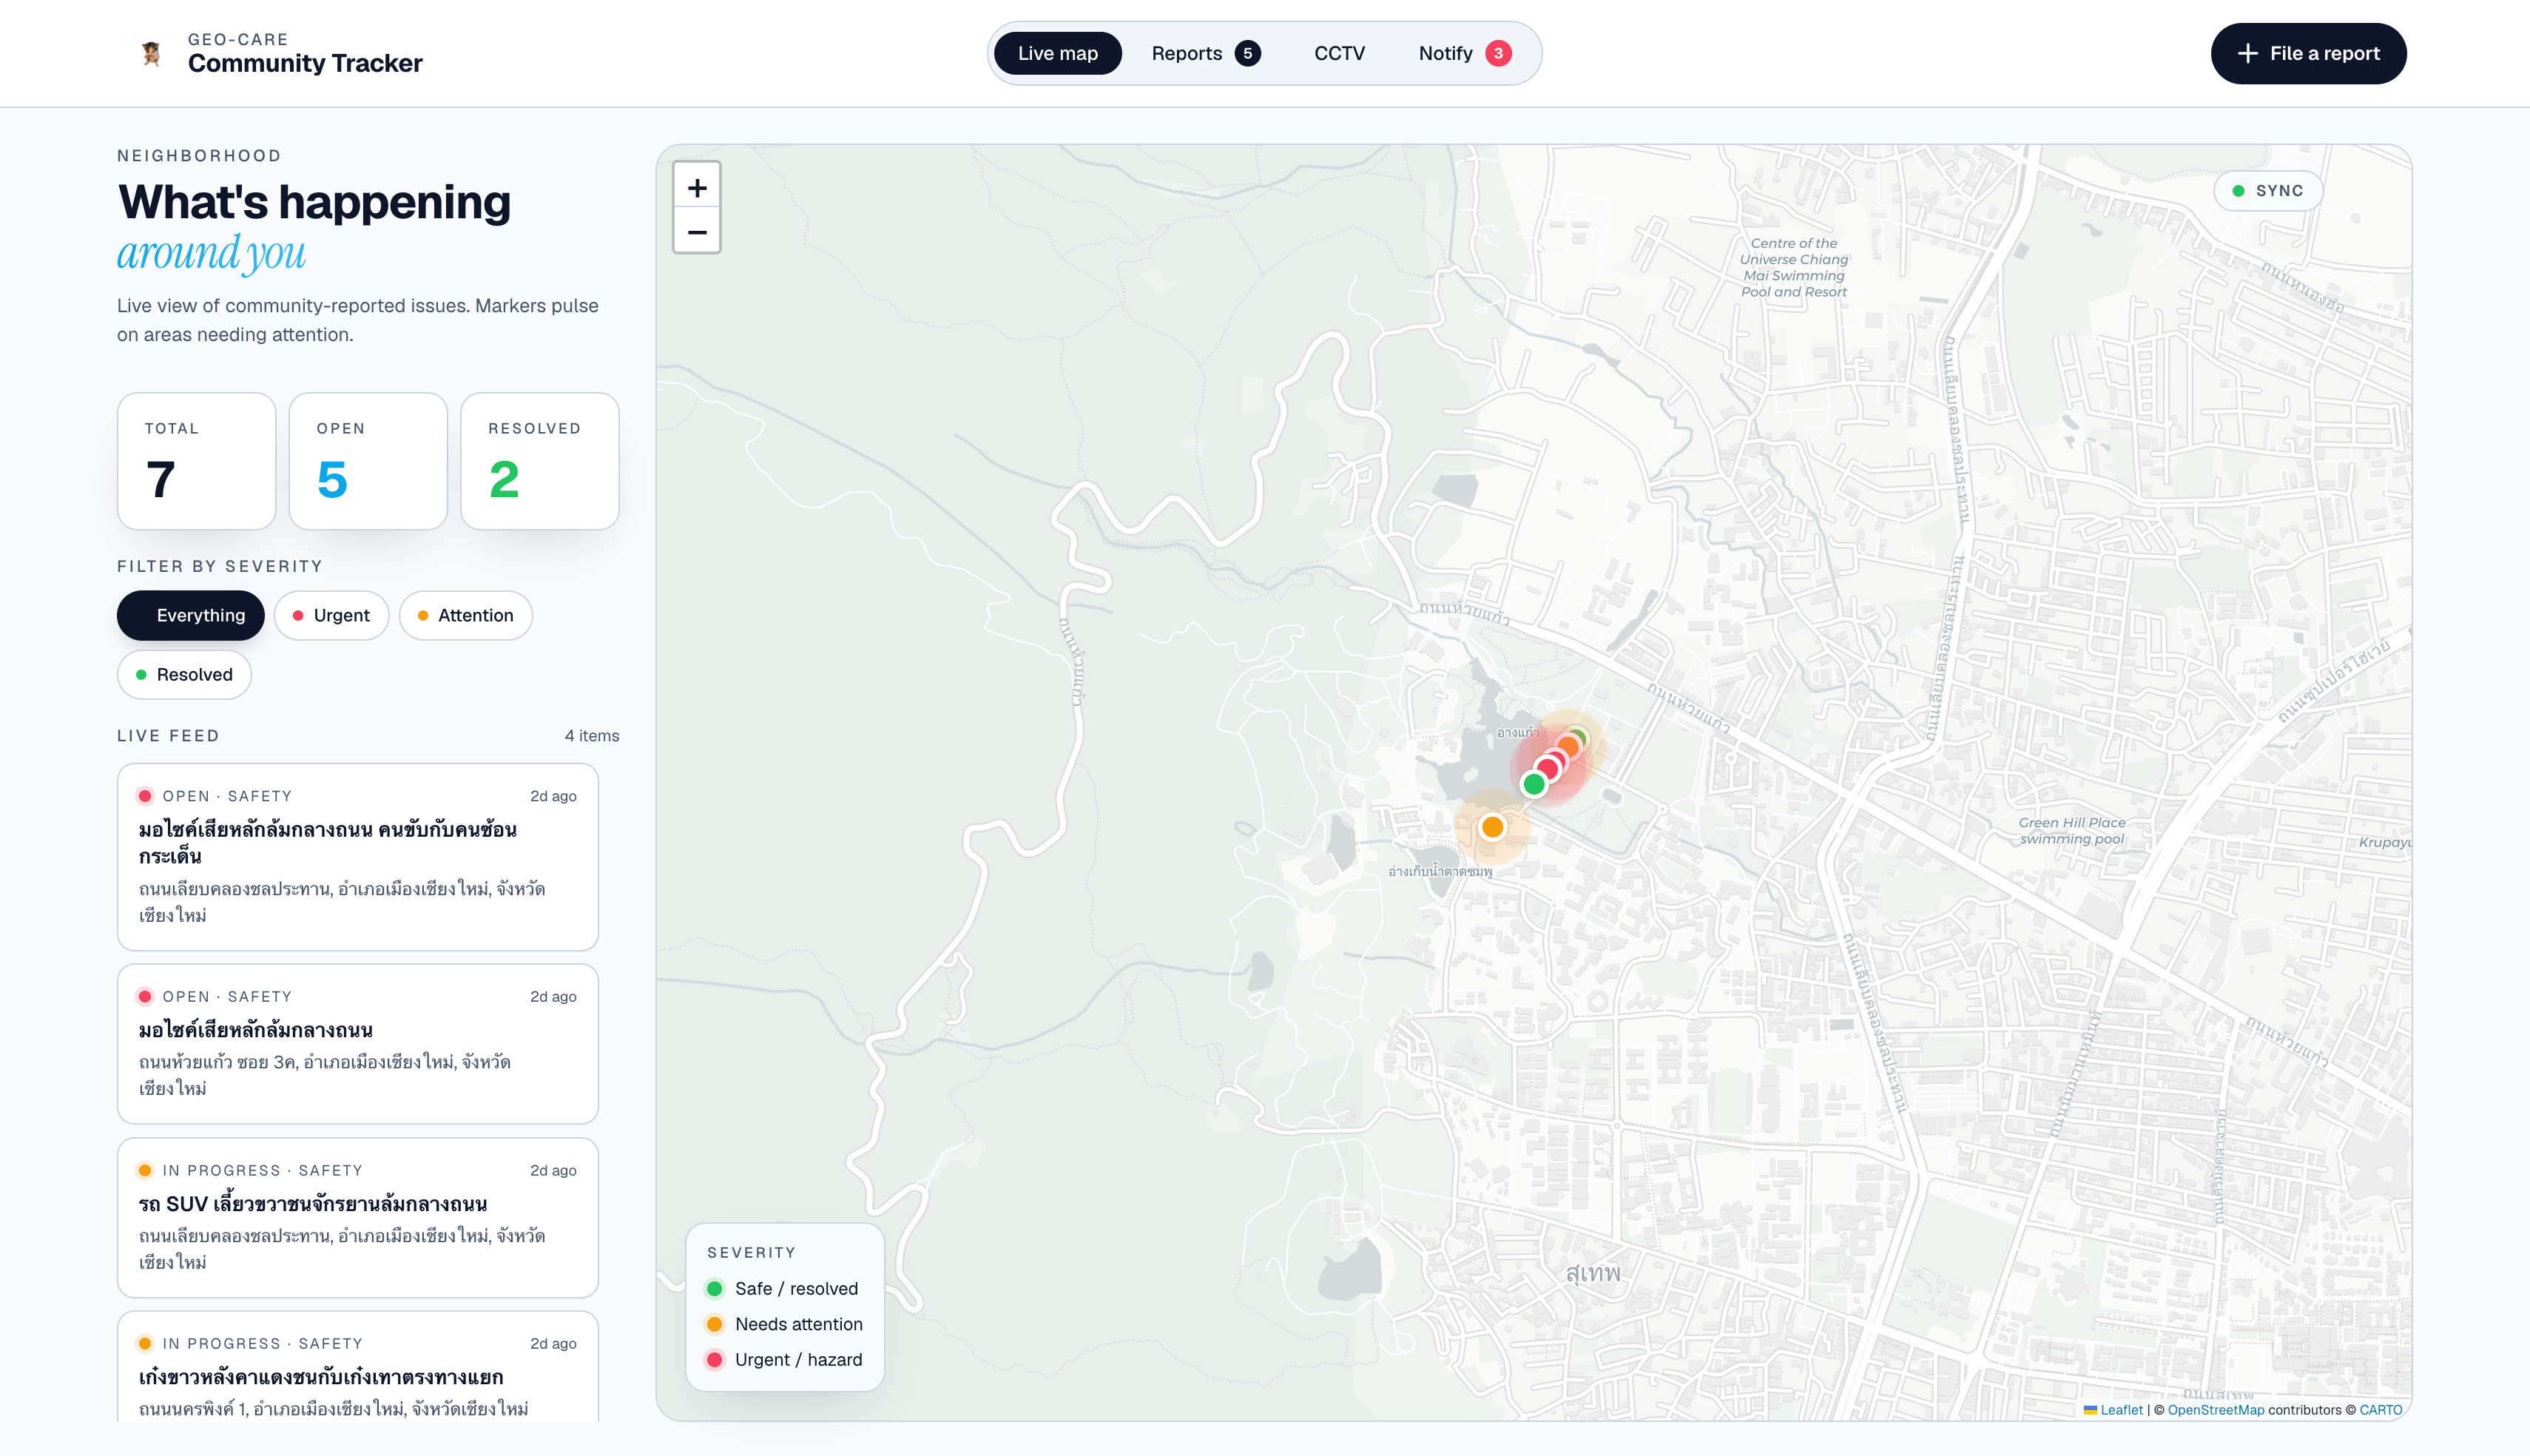
Task: Click 'Green Hill Place swimming pool' map label
Action: click(x=2072, y=831)
